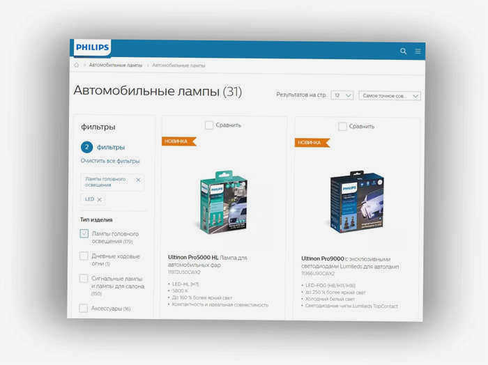The width and height of the screenshot is (488, 365).
Task: Open Ultinon Pro5000 HL product image
Action: click(x=224, y=202)
